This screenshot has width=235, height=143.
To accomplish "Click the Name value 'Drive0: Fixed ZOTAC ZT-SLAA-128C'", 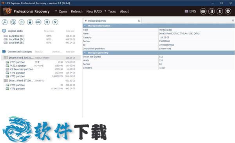I will click(x=179, y=34).
